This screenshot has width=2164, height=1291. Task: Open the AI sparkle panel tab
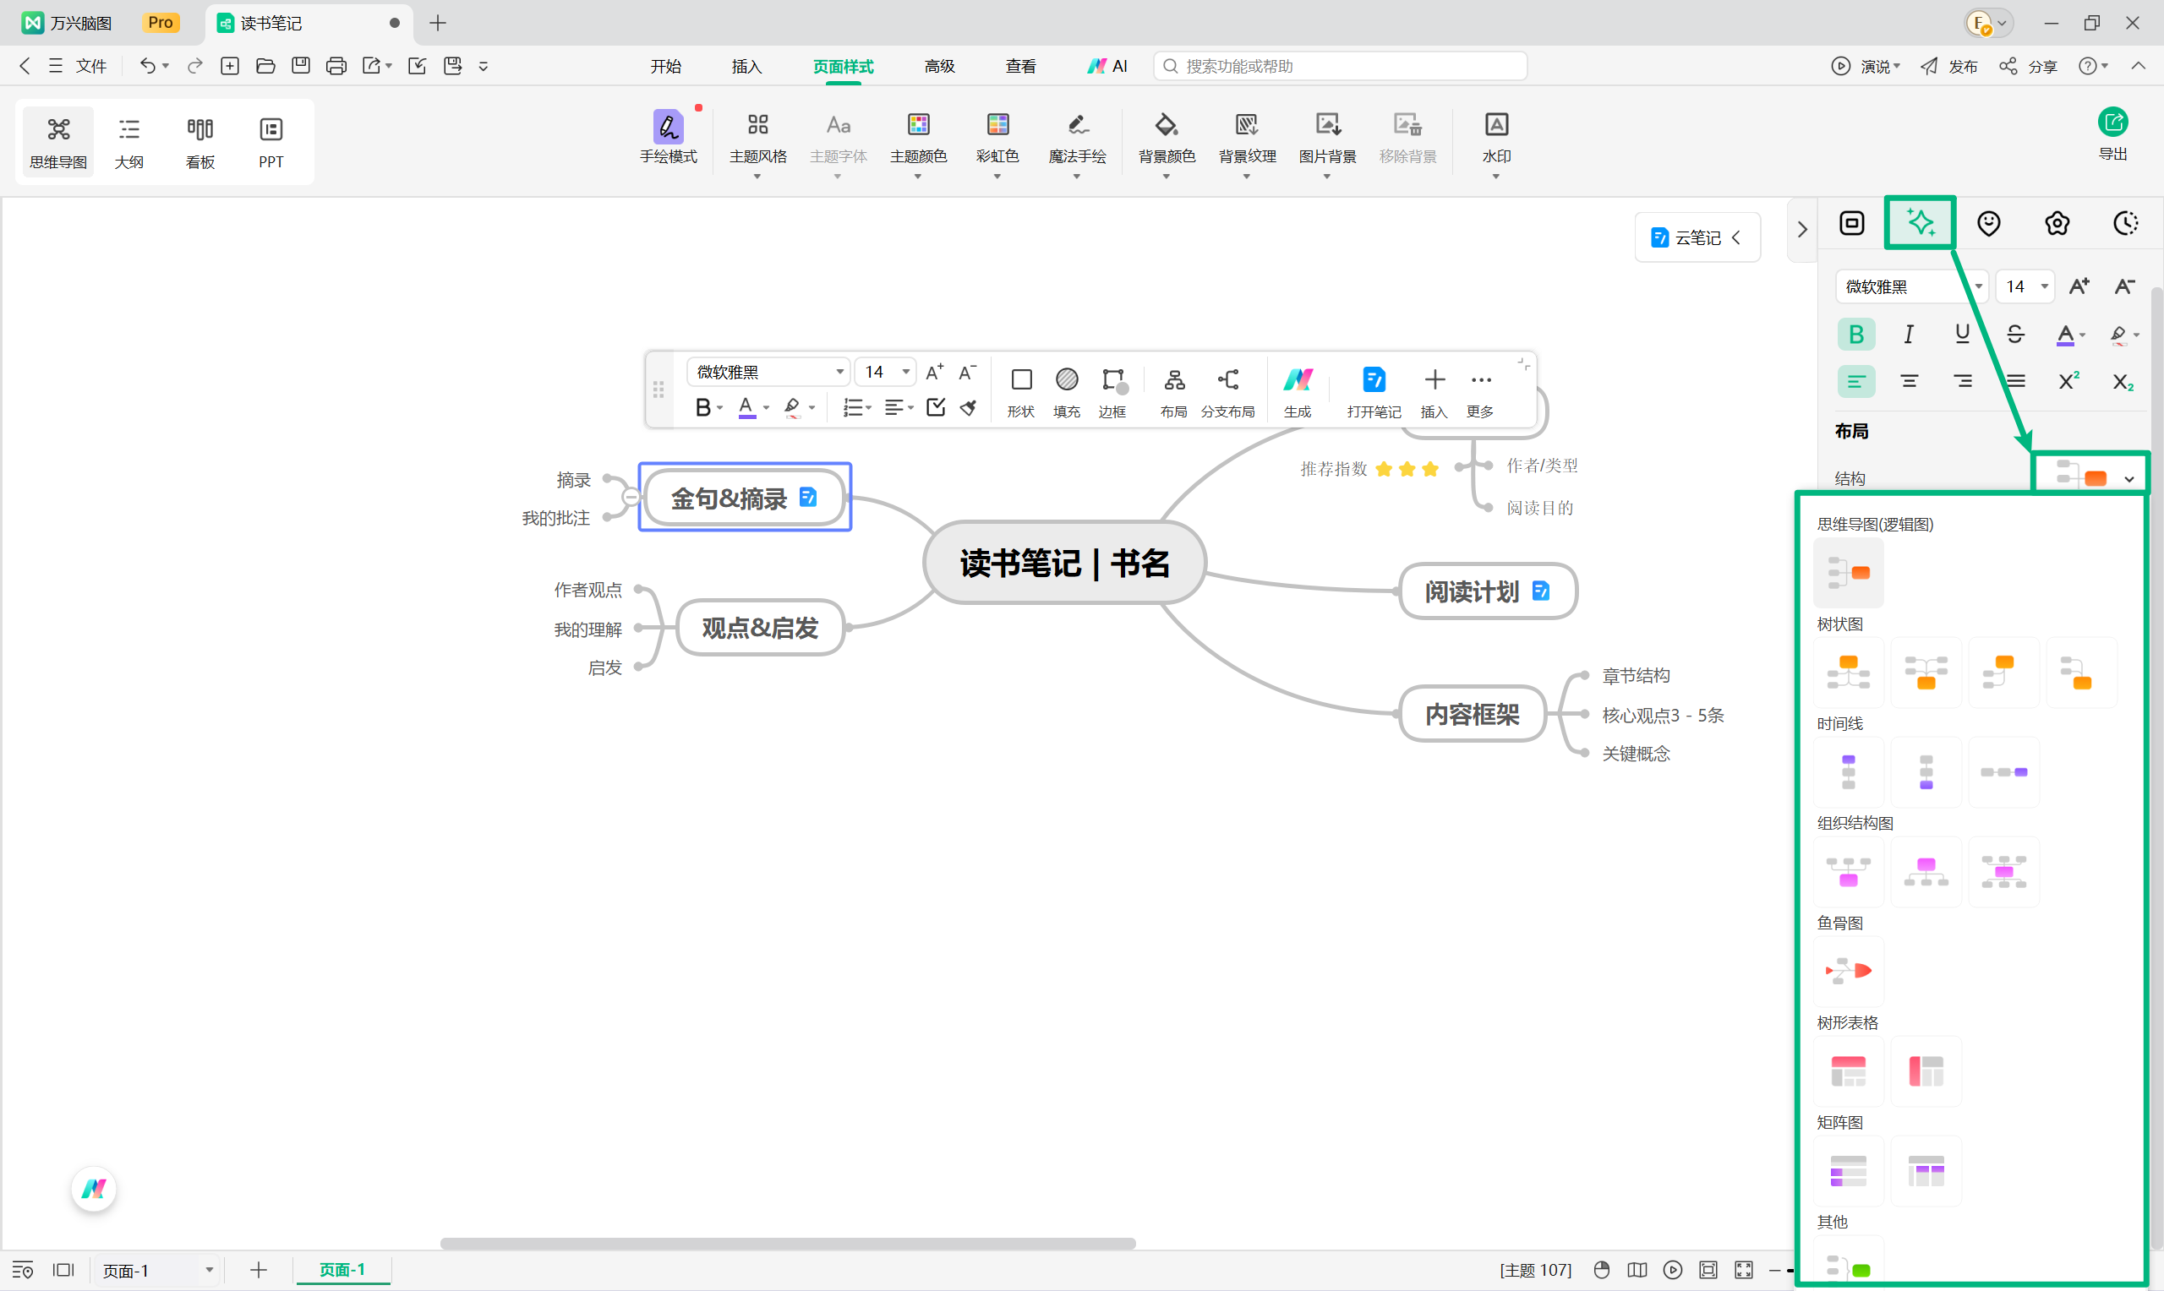point(1921,223)
